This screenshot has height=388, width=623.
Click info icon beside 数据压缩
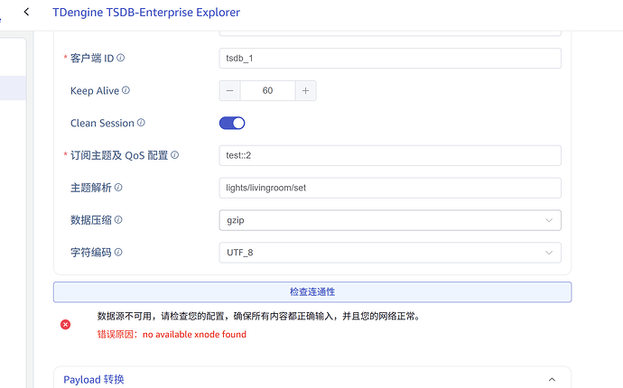pos(118,220)
